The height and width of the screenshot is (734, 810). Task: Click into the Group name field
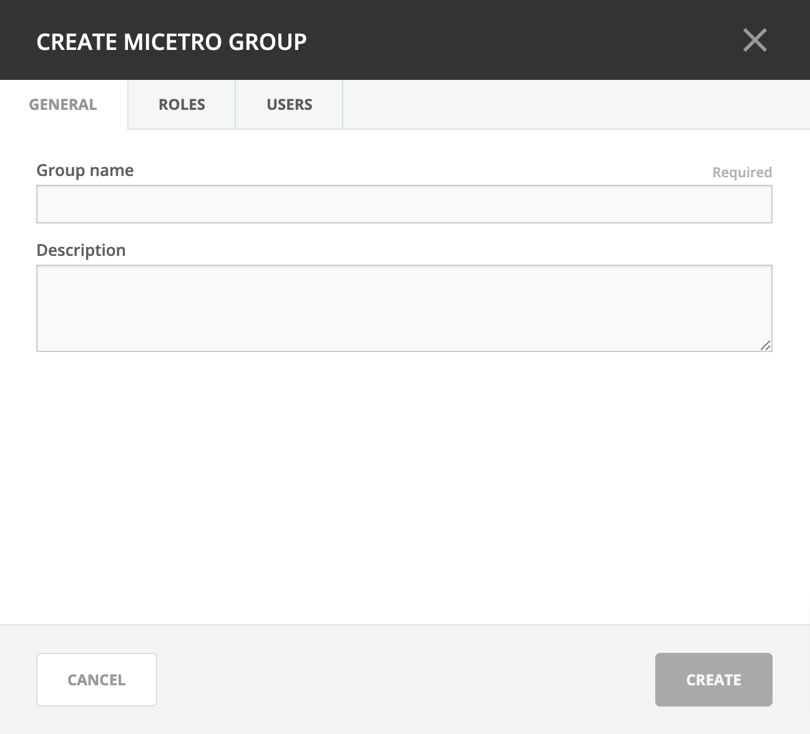[x=404, y=204]
